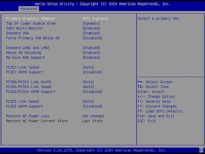Open Restore AC Power Loss No change option
The width and height of the screenshot is (205, 154).
(93, 116)
